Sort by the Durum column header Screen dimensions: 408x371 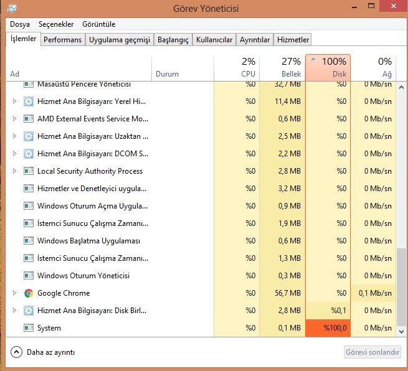click(x=183, y=68)
